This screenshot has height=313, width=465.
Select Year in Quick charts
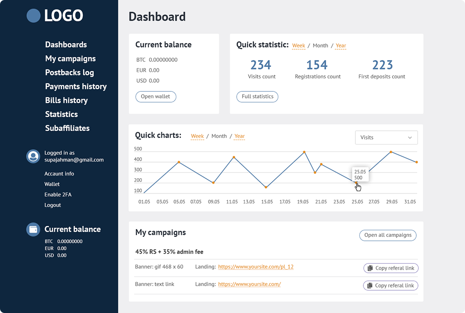pos(239,136)
